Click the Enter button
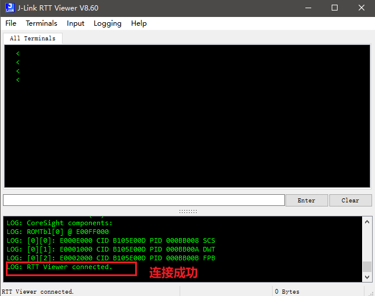The height and width of the screenshot is (296, 375). 307,200
